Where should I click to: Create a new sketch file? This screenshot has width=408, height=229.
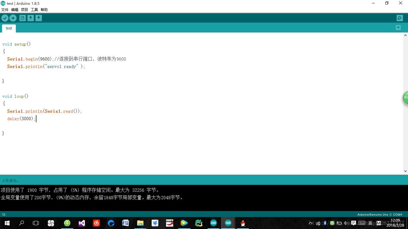pyautogui.click(x=22, y=18)
